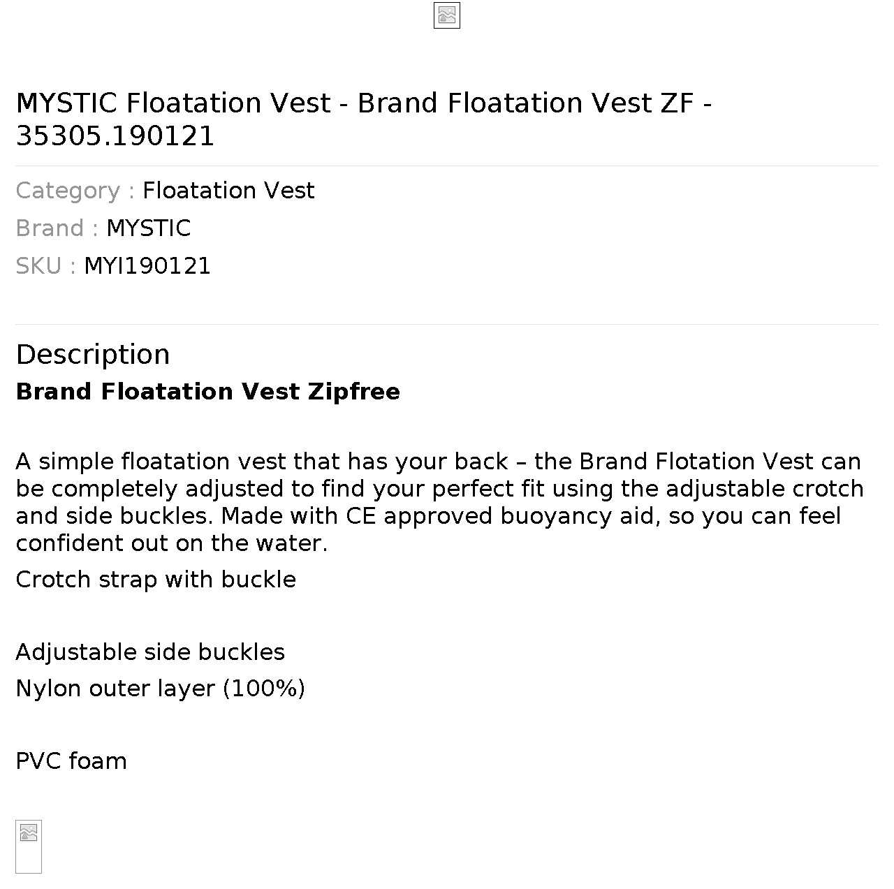Click the paragraph starting 'A simple floatation vest'

pyautogui.click(x=440, y=502)
